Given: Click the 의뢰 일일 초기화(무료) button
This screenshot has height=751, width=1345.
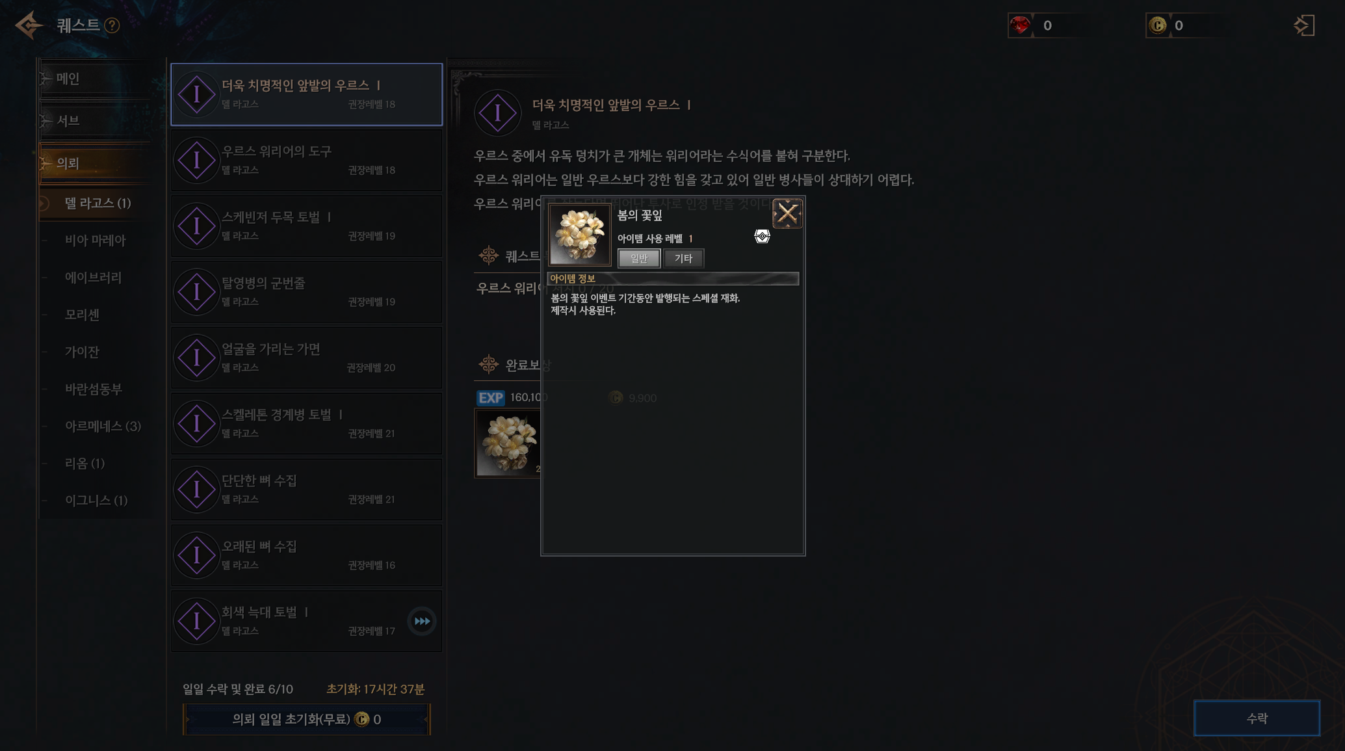Looking at the screenshot, I should click(307, 719).
